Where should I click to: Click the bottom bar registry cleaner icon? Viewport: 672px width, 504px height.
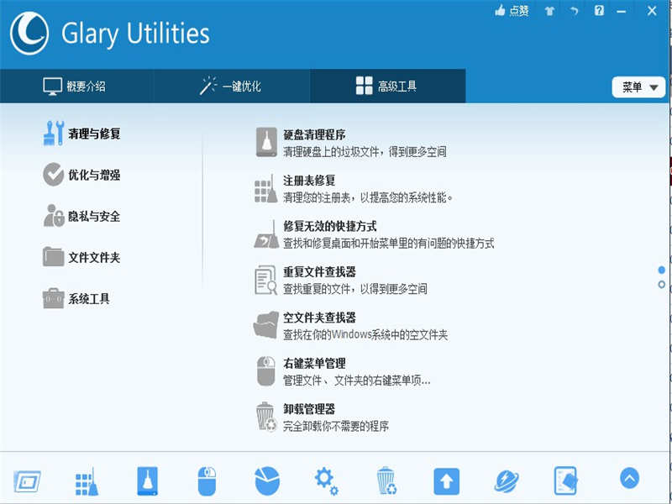(x=87, y=481)
